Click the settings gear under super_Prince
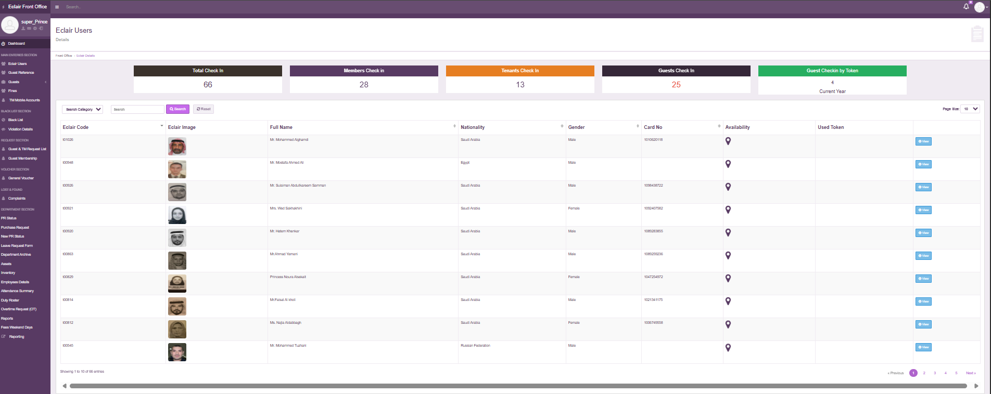The width and height of the screenshot is (991, 394). 35,29
